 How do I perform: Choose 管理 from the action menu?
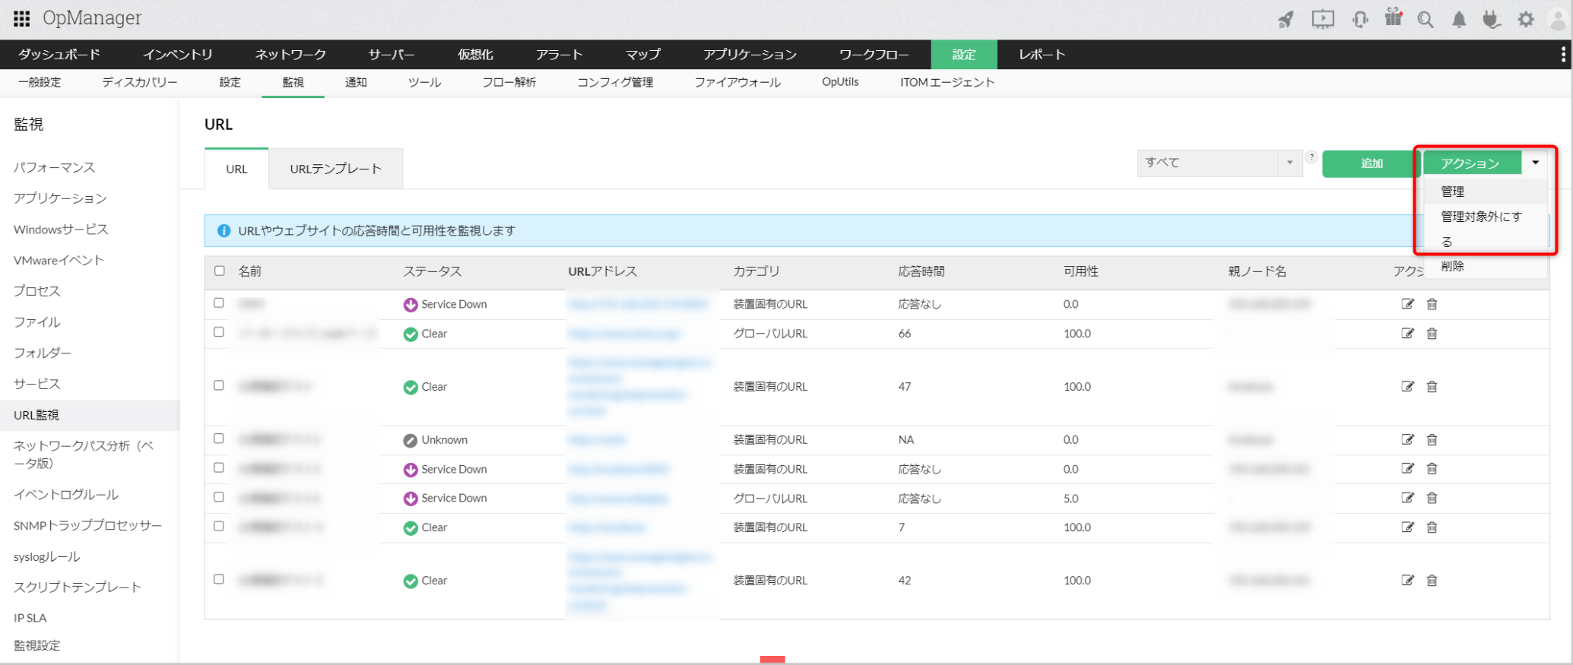[1485, 192]
